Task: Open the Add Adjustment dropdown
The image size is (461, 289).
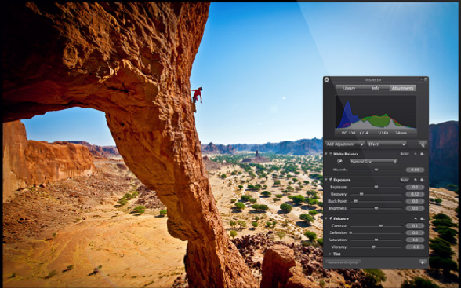Action: (x=345, y=144)
